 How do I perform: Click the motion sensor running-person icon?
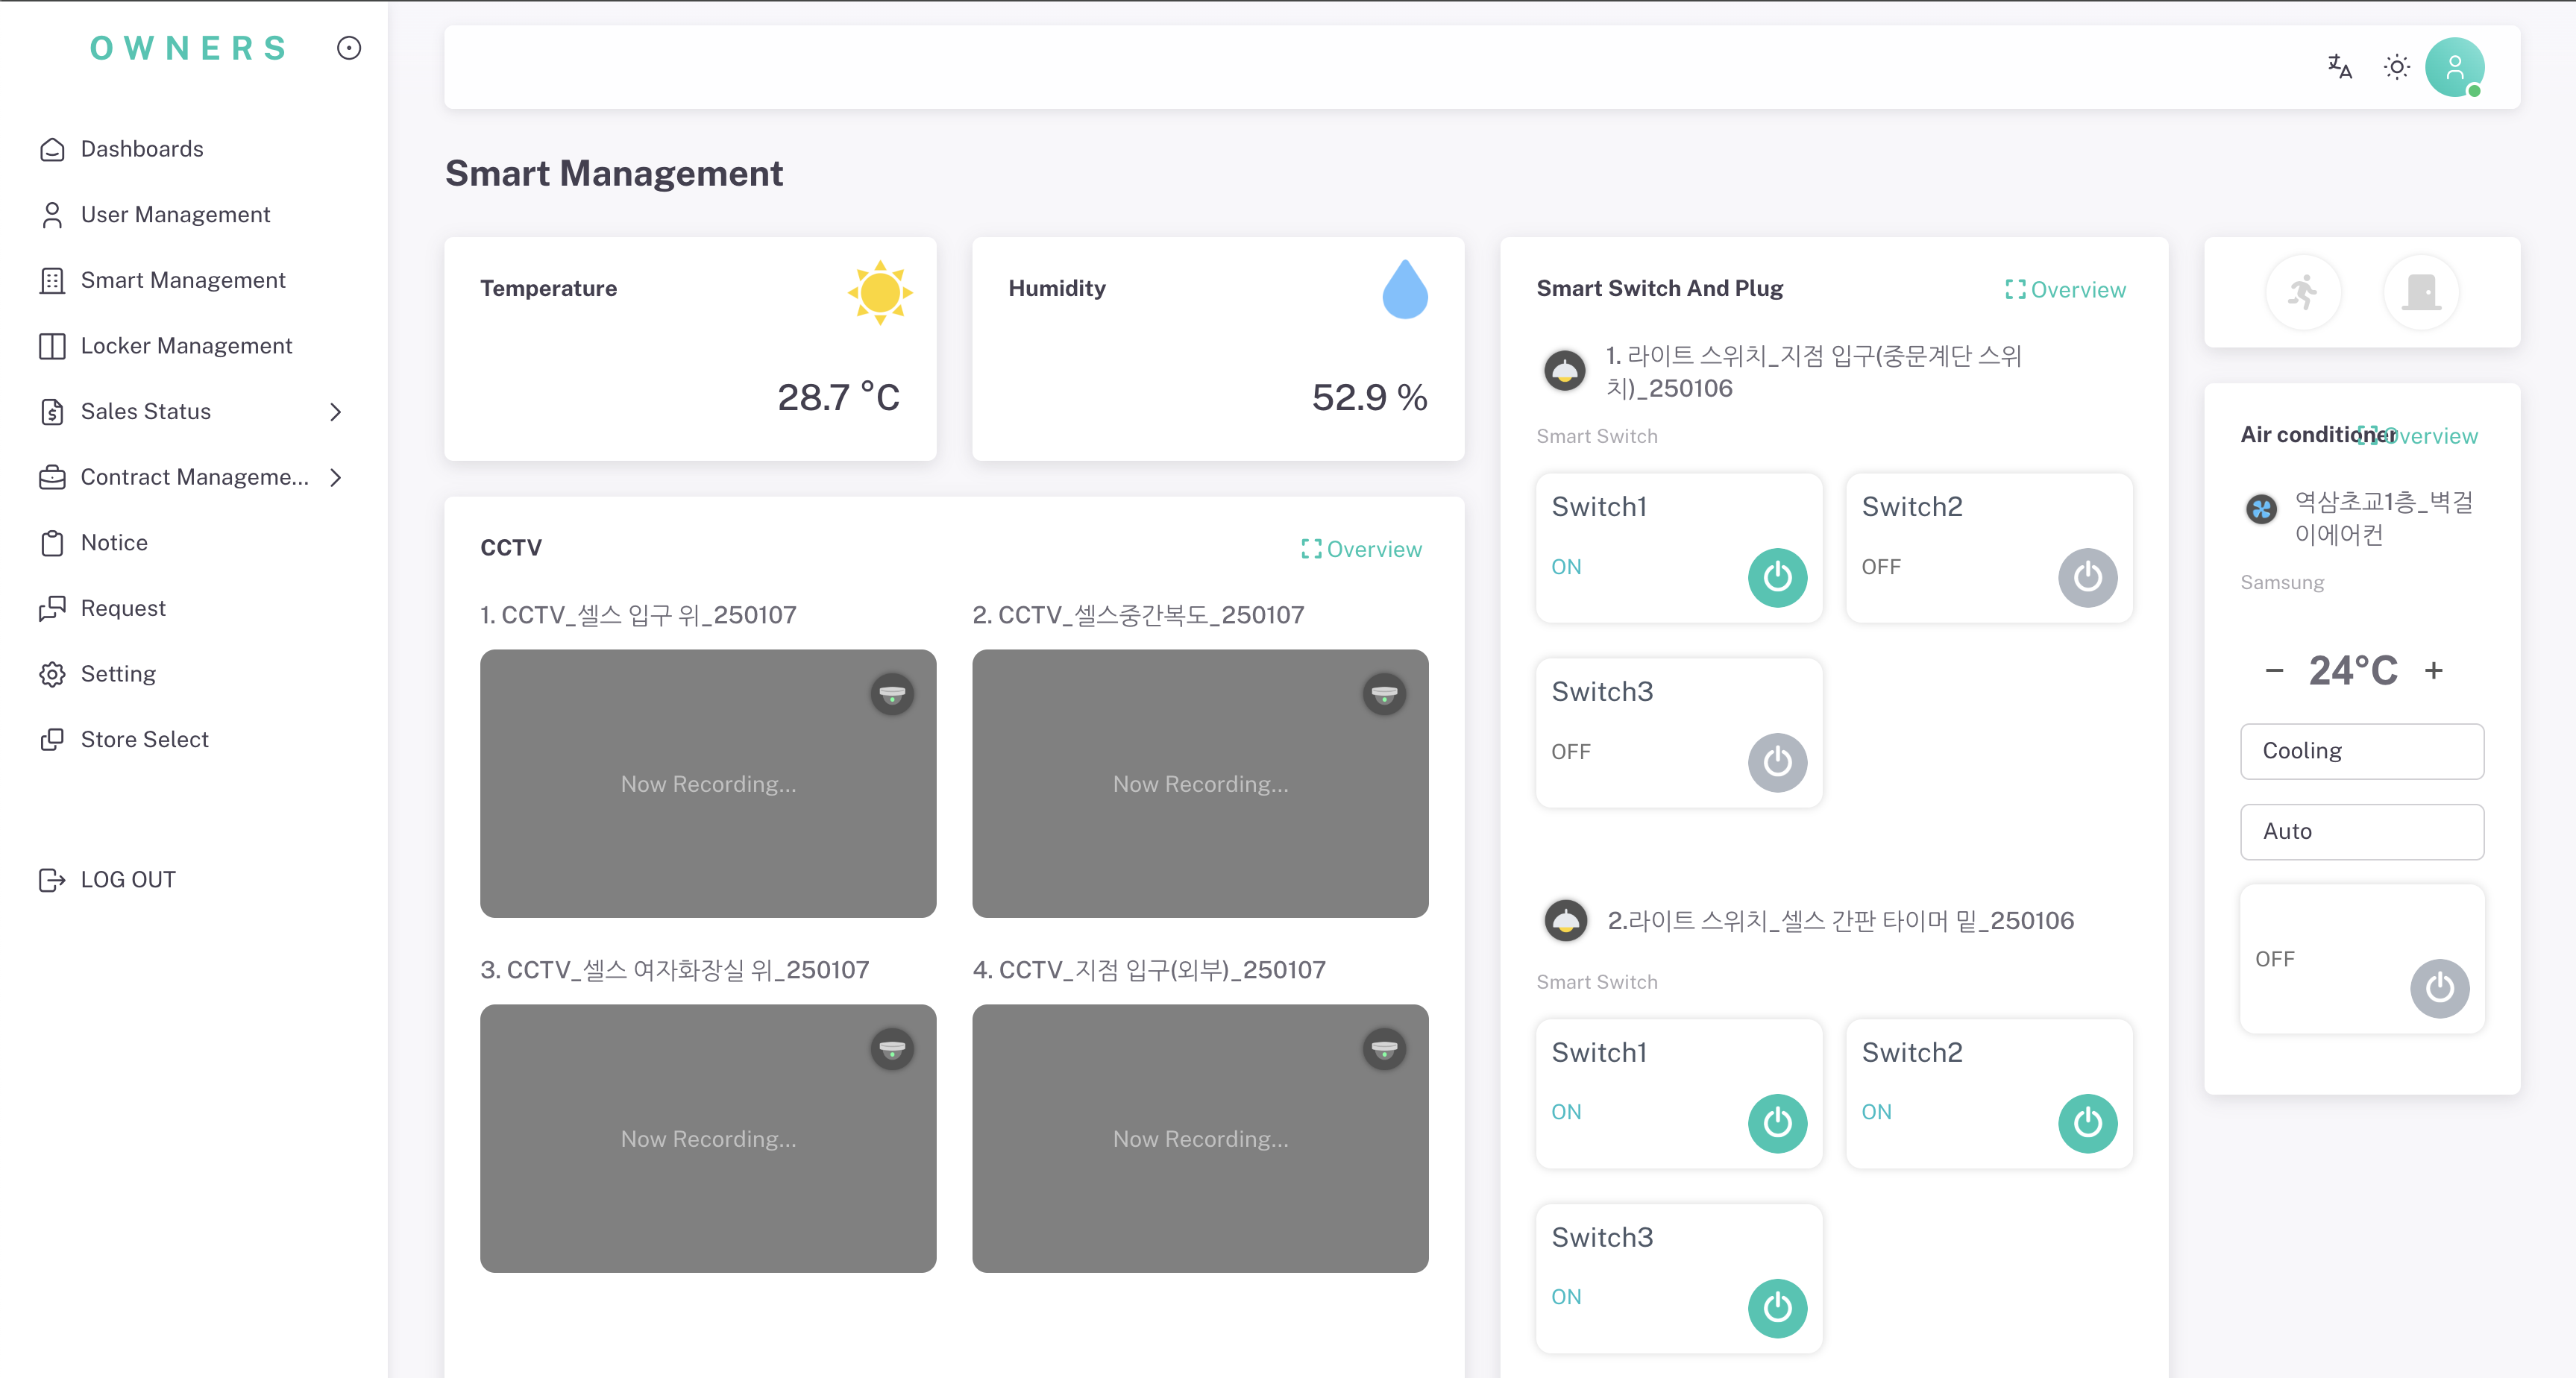tap(2302, 292)
